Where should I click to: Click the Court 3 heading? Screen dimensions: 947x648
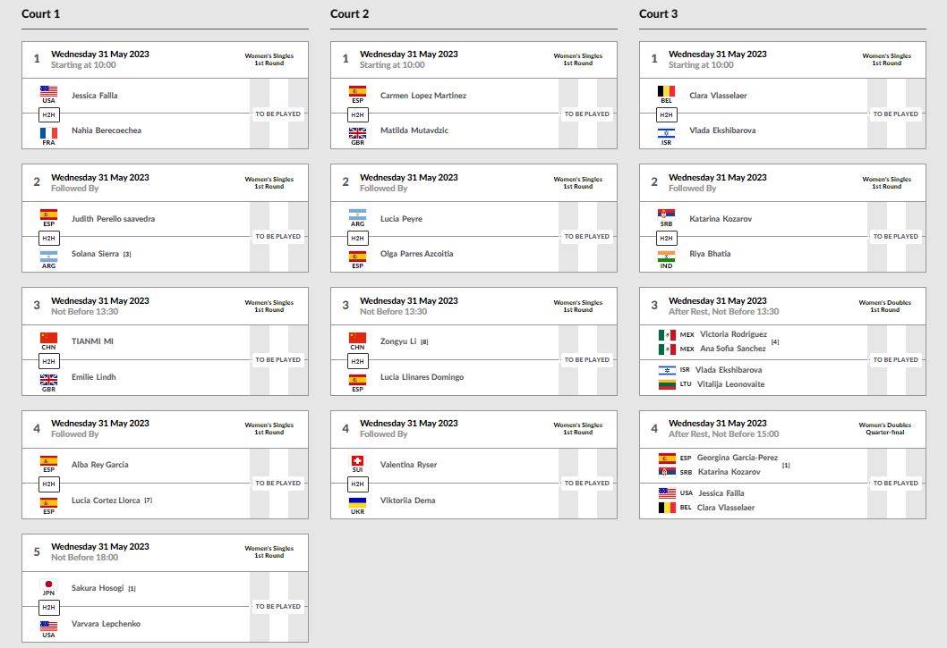658,14
